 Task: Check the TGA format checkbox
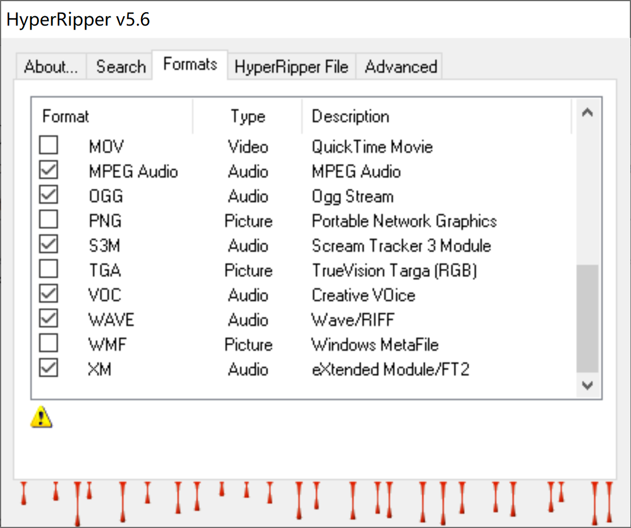(49, 270)
